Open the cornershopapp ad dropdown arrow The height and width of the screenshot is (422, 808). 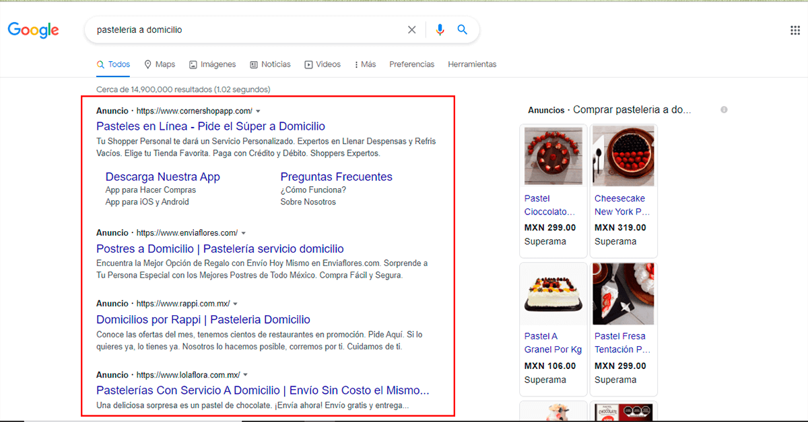click(x=258, y=110)
